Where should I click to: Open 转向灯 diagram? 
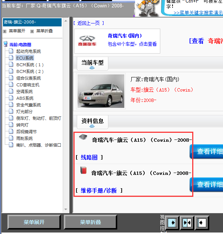click(22, 125)
